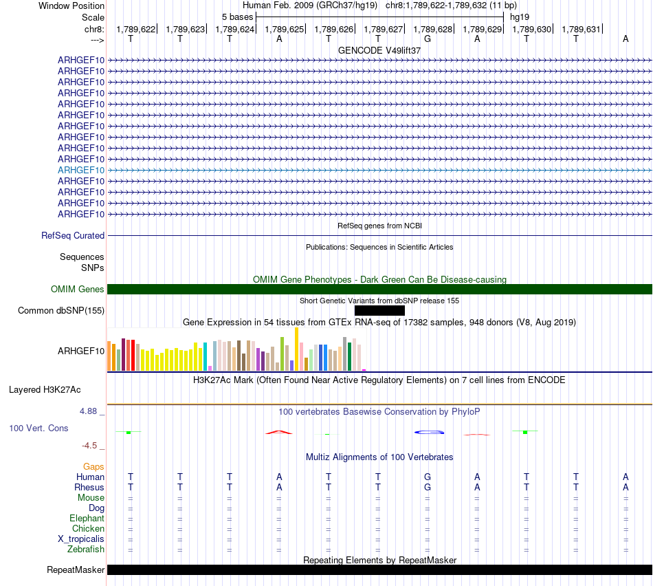This screenshot has height=586, width=653.
Task: Click the OMIM Genes track label
Action: 77,290
